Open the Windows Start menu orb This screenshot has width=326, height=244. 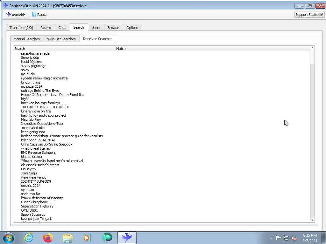pyautogui.click(x=9, y=238)
